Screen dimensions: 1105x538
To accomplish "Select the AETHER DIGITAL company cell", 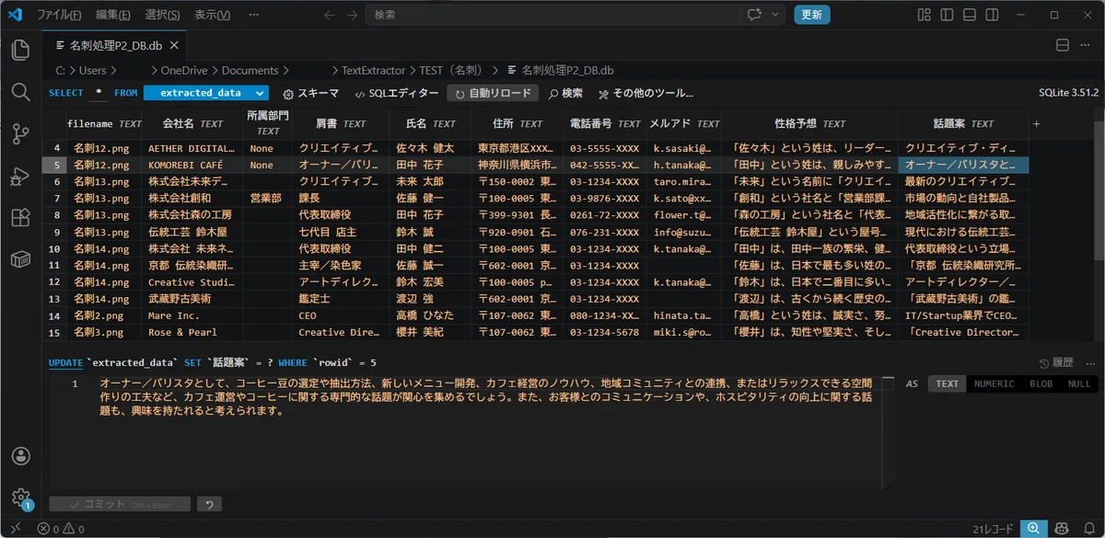I will (x=192, y=148).
